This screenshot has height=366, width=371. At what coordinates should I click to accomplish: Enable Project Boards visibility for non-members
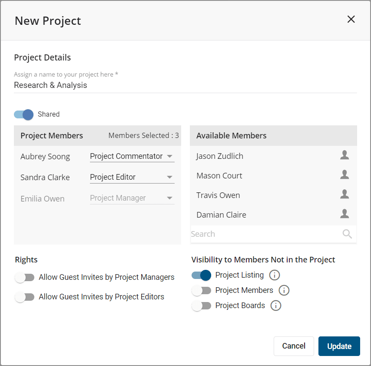201,306
